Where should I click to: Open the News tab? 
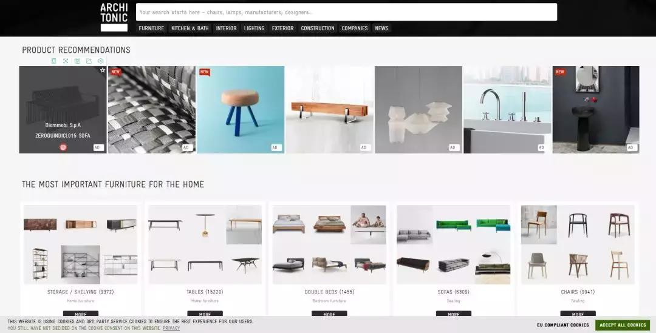[381, 28]
